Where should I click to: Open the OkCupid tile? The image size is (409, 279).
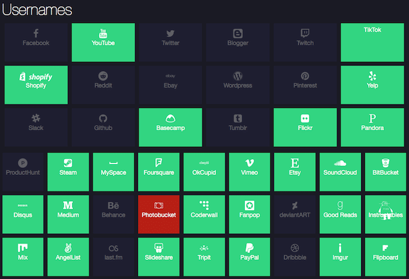(x=204, y=172)
